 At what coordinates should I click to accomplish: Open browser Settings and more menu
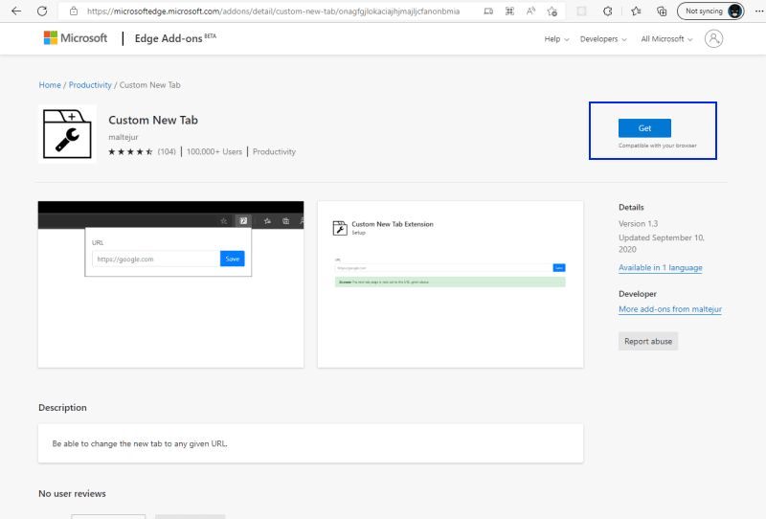[x=758, y=11]
